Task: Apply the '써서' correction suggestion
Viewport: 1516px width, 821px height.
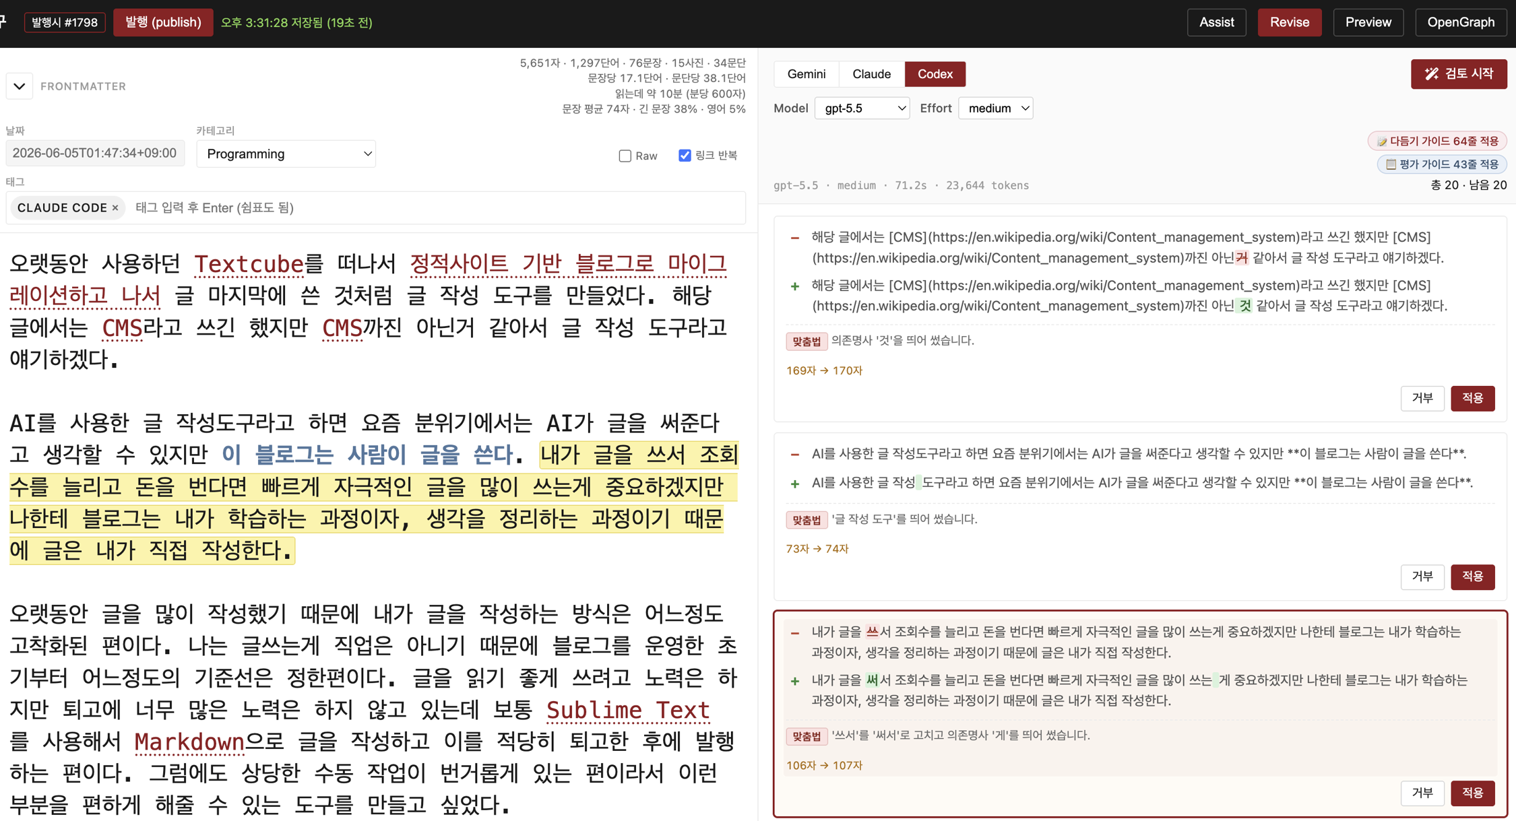Action: click(1472, 793)
